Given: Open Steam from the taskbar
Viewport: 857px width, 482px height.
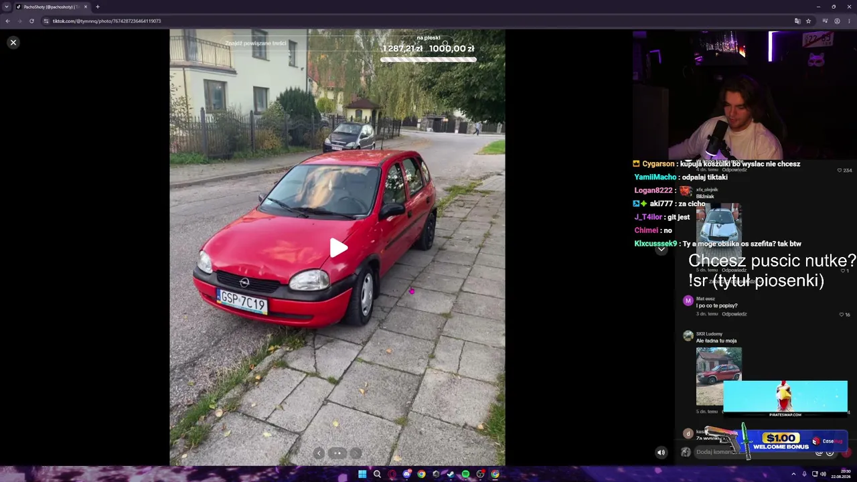Looking at the screenshot, I should (x=451, y=474).
